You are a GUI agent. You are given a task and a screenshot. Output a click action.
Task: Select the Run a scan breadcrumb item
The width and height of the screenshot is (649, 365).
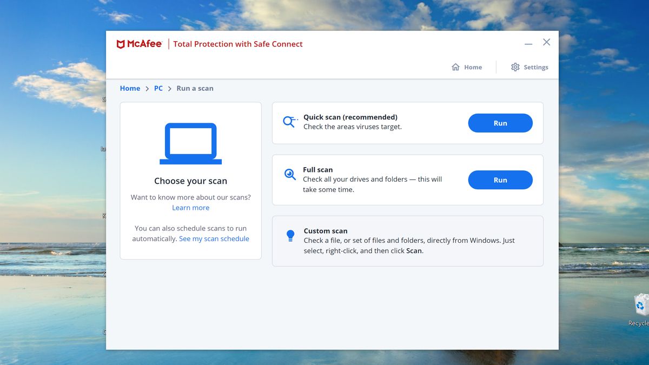tap(195, 88)
